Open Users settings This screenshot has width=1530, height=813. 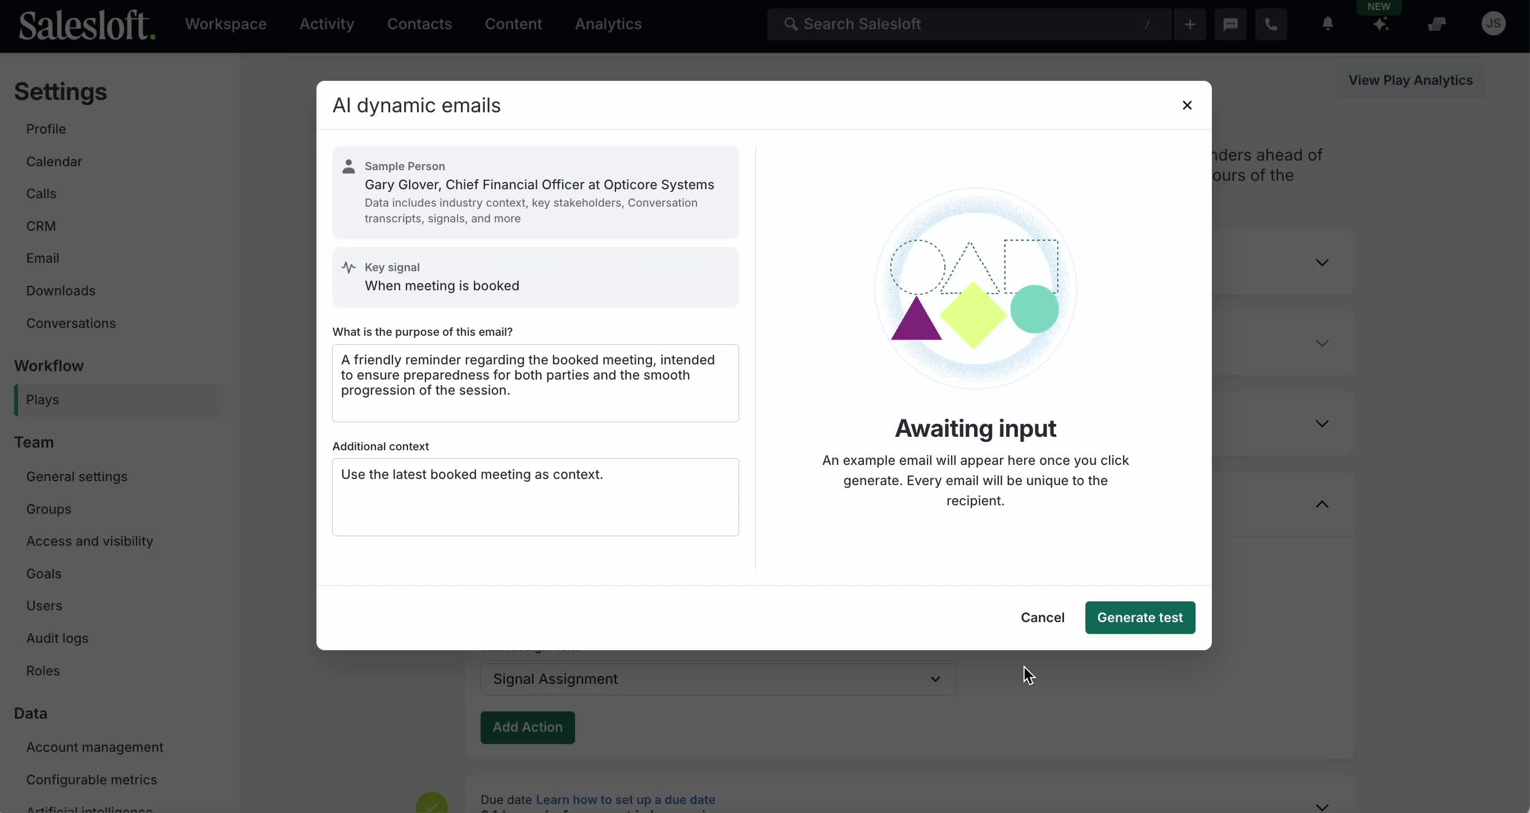click(44, 606)
